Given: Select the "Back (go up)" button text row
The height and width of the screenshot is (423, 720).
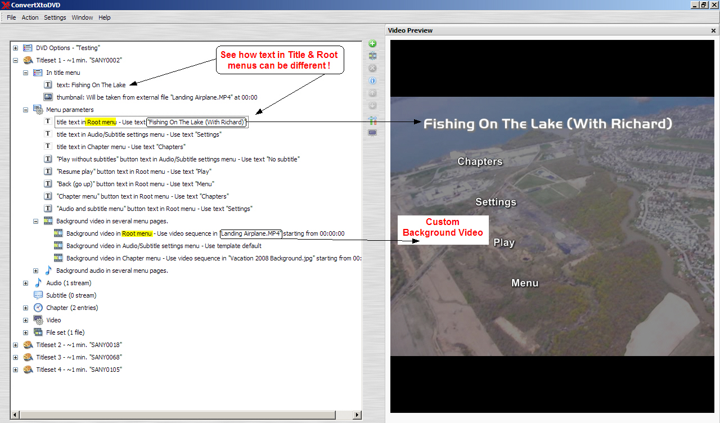Looking at the screenshot, I should (136, 184).
